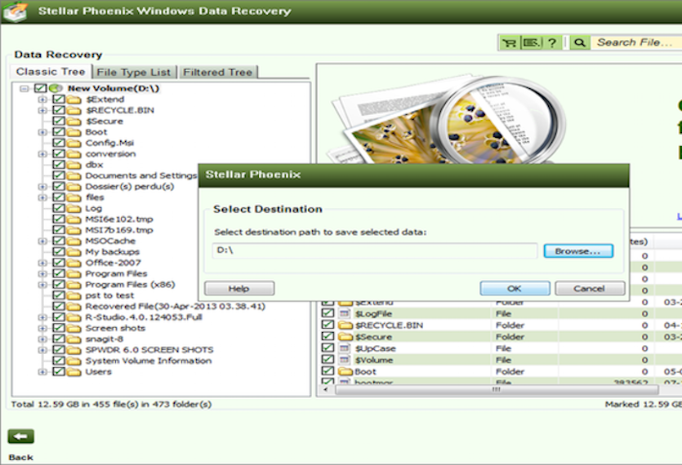Click the New Volume(D:\) drive icon
682x465 pixels.
click(56, 88)
